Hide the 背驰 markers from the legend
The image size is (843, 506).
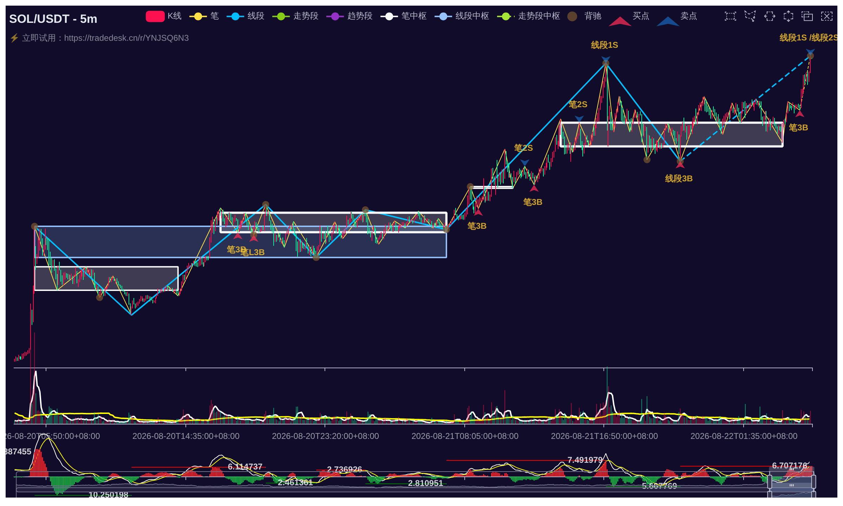584,16
